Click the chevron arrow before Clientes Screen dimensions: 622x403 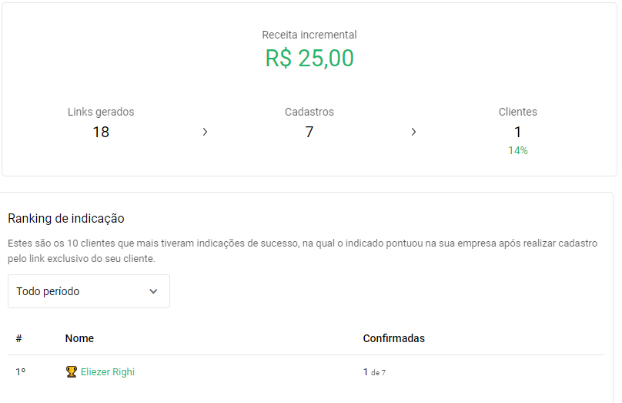(x=413, y=132)
